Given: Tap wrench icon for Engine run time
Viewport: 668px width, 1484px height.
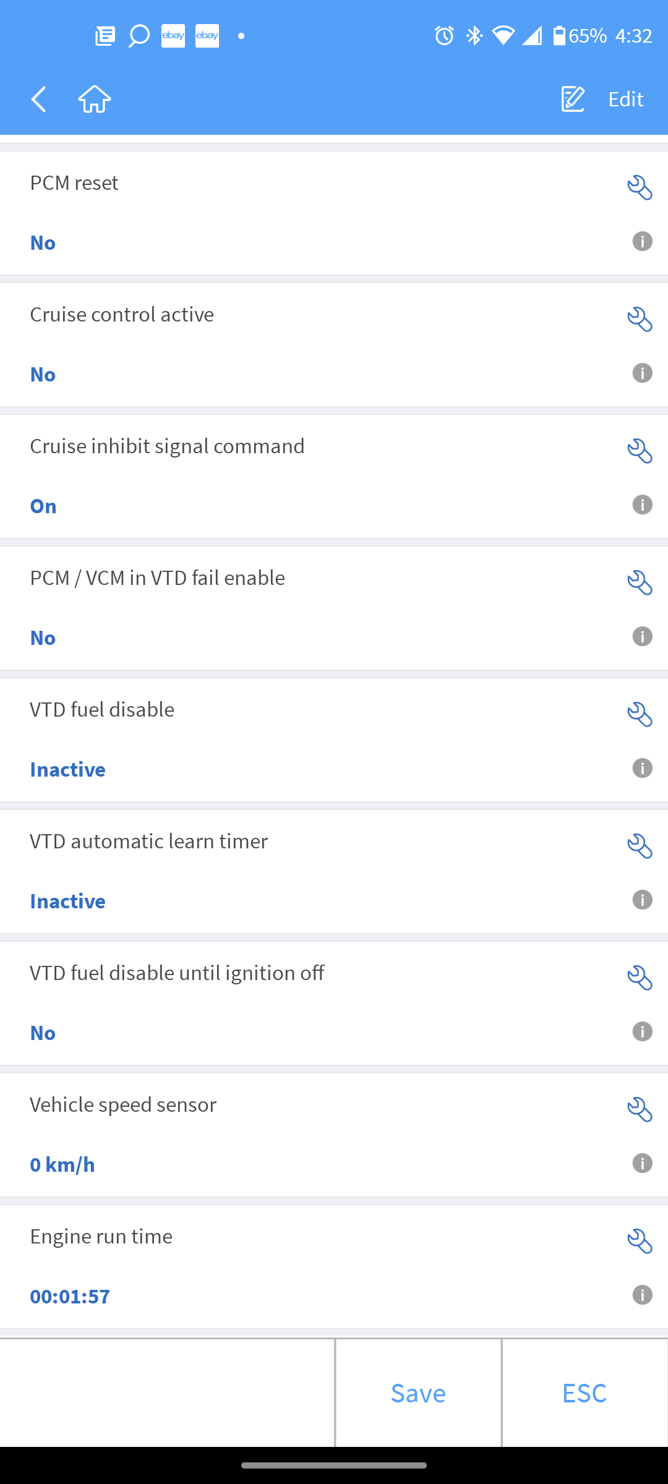Looking at the screenshot, I should (640, 1241).
